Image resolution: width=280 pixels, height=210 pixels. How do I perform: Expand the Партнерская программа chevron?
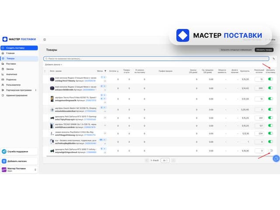[x=36, y=90]
